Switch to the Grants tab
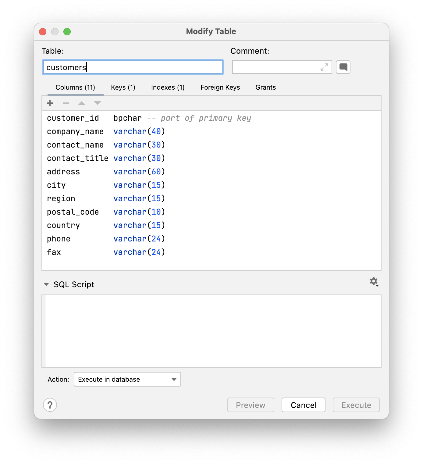The width and height of the screenshot is (423, 464). tap(266, 87)
